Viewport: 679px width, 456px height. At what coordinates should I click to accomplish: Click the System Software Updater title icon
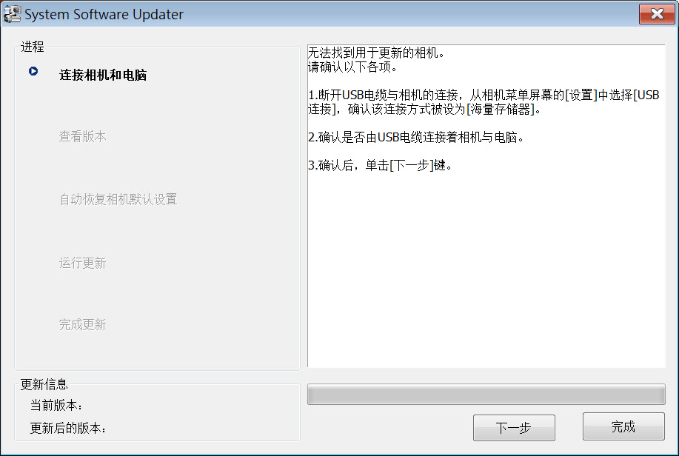coord(12,14)
